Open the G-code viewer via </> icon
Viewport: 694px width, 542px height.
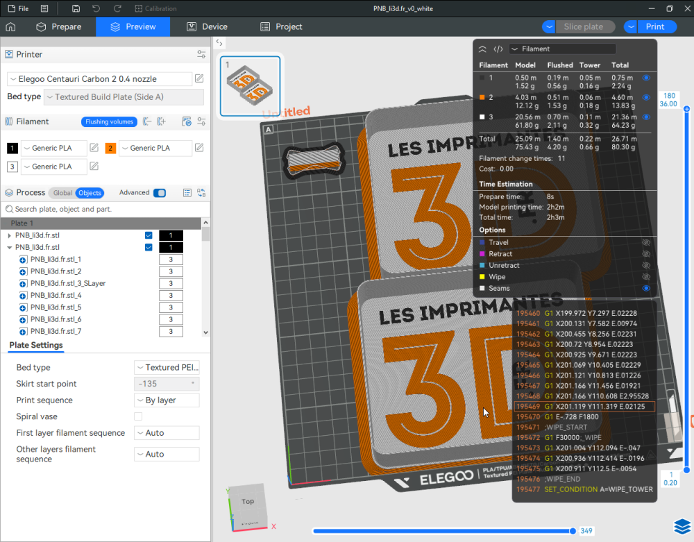[x=498, y=49]
